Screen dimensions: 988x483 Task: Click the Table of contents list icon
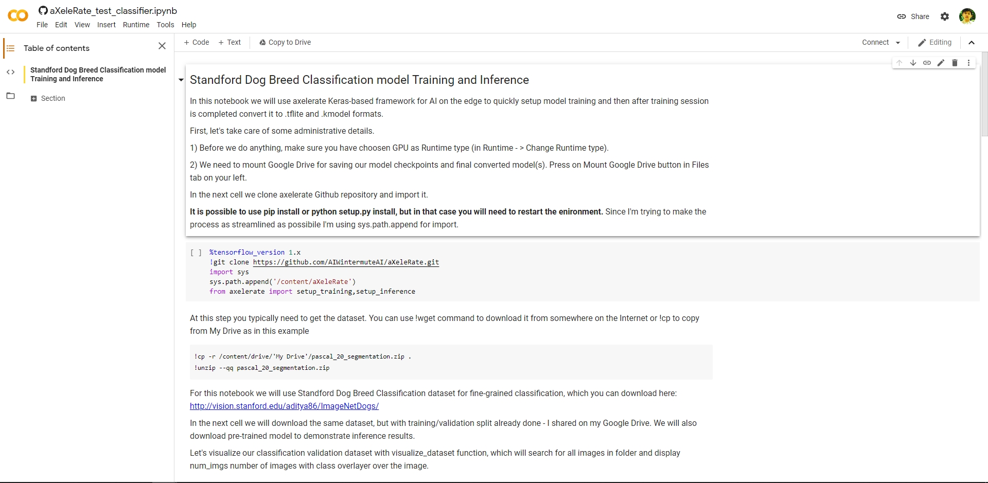point(10,48)
